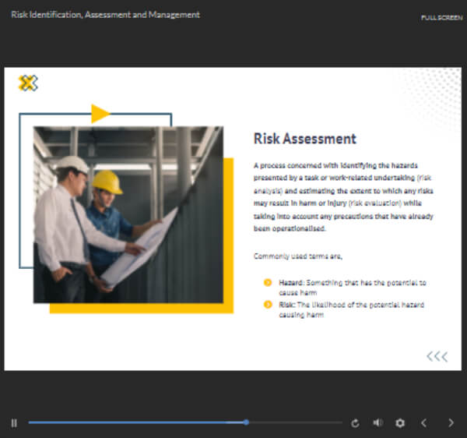Go to the previous slide arrow
The height and width of the screenshot is (438, 467).
pyautogui.click(x=424, y=422)
